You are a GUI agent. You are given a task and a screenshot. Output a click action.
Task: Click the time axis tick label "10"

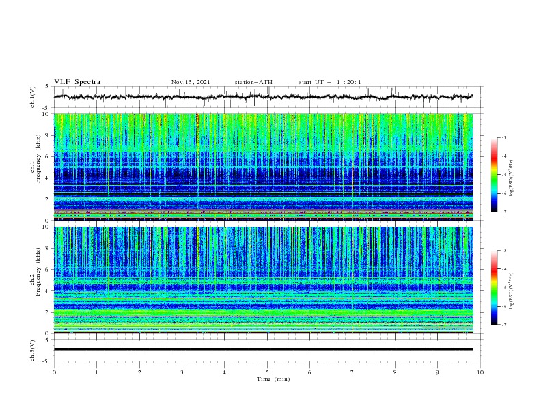[480, 372]
